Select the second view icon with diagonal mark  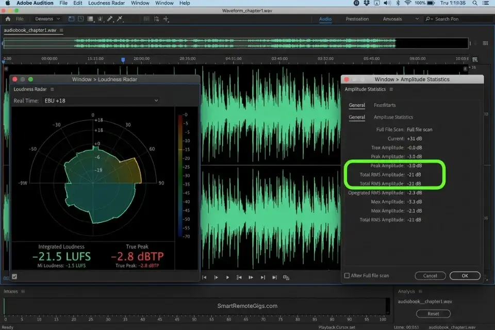point(81,19)
